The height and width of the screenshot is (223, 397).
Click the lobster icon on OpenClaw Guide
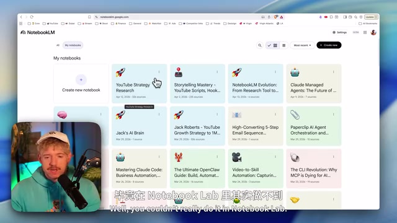tap(179, 157)
